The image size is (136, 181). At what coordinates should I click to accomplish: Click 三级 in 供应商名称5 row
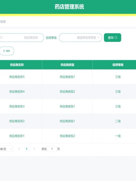(118, 77)
